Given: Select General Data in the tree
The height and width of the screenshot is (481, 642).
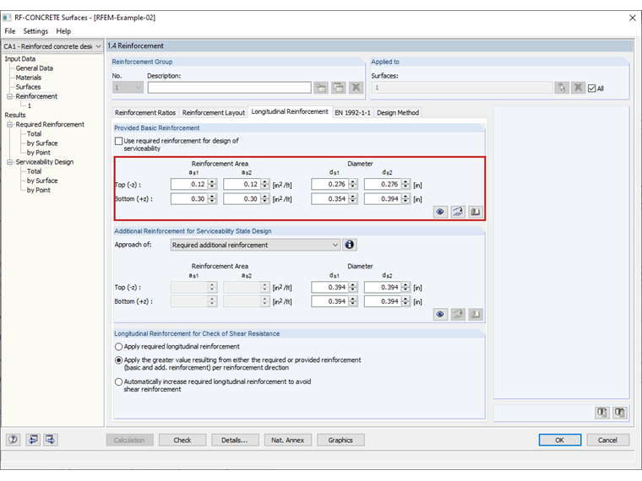Looking at the screenshot, I should click(35, 68).
